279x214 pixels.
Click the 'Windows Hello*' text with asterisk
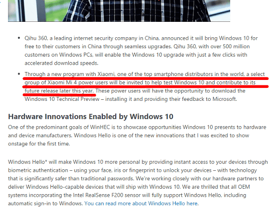(27, 162)
